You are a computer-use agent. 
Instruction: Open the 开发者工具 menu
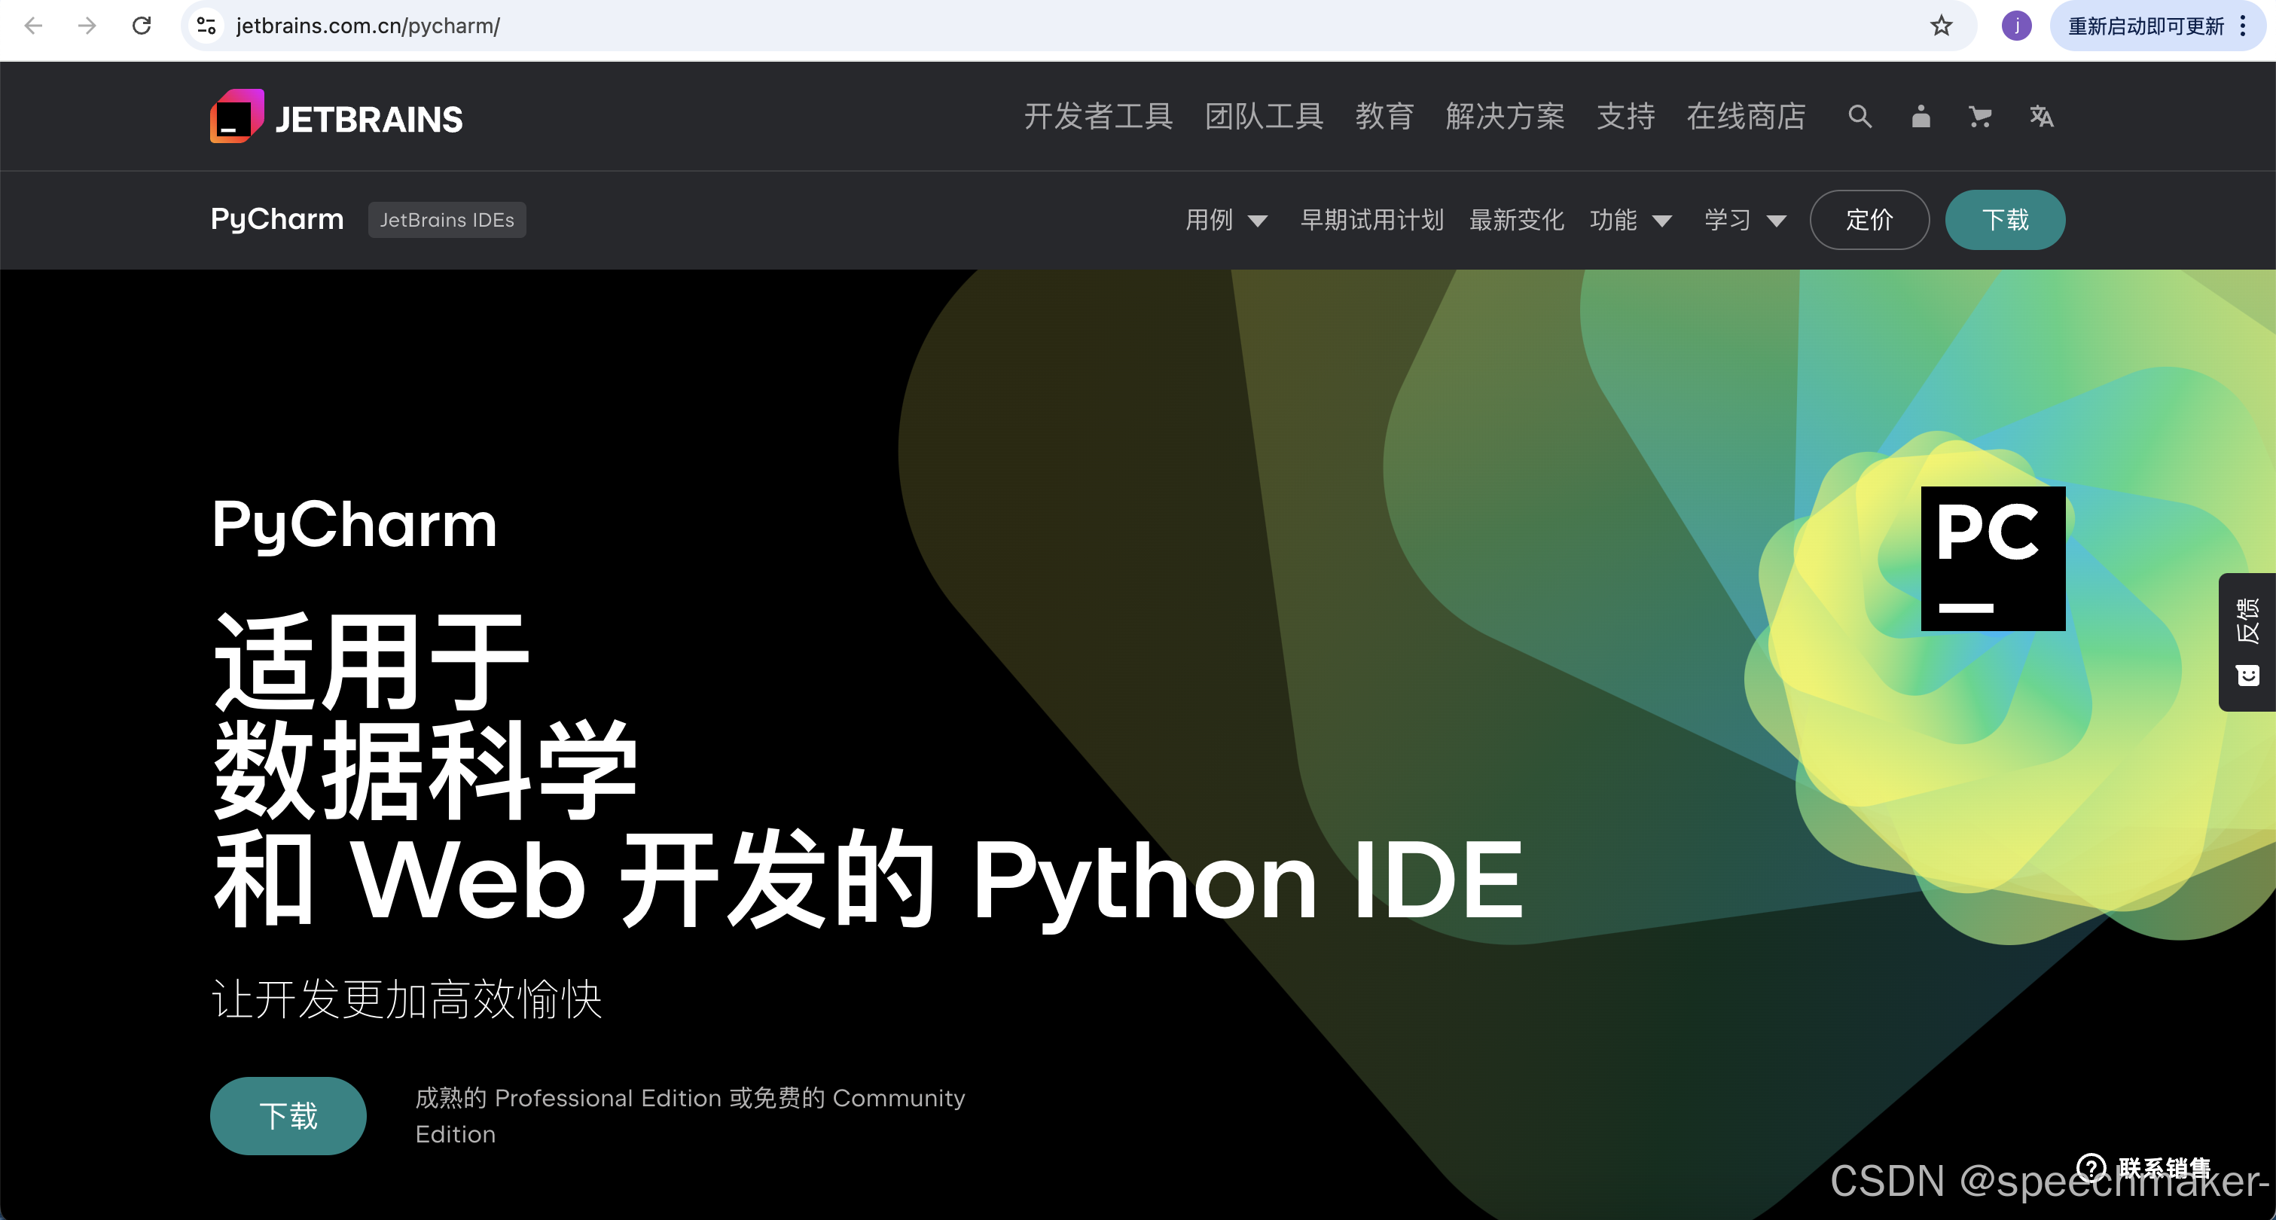[1098, 117]
